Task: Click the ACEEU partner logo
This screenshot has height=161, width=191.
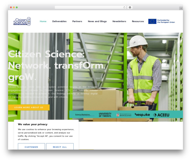Action: 161,115
